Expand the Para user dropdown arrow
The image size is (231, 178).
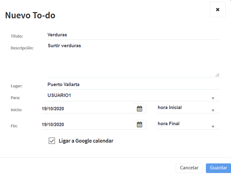coord(213,98)
